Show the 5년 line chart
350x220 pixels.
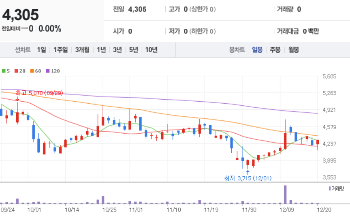coord(134,49)
